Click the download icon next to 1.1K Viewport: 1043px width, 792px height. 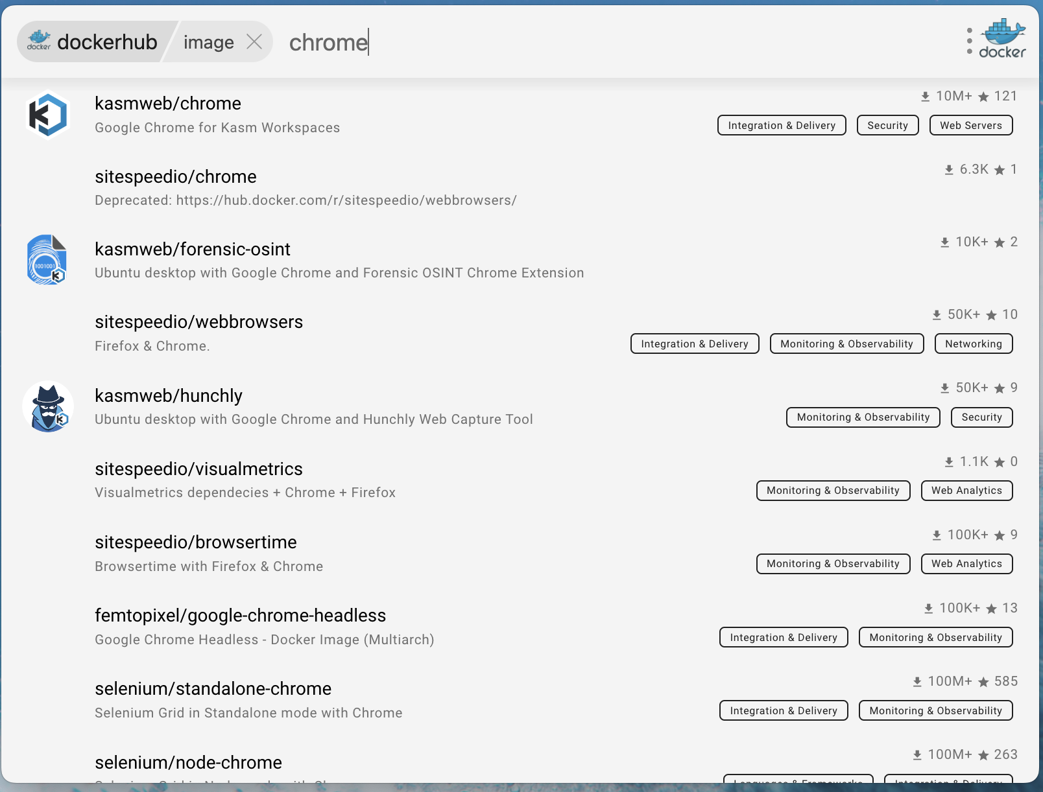coord(949,462)
